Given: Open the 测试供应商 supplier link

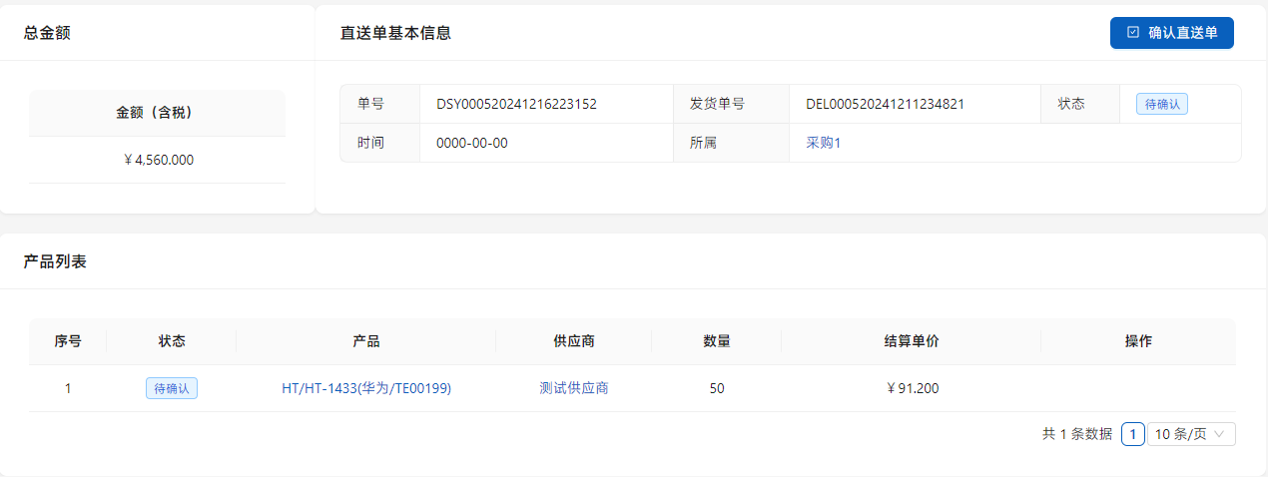Looking at the screenshot, I should pyautogui.click(x=574, y=388).
